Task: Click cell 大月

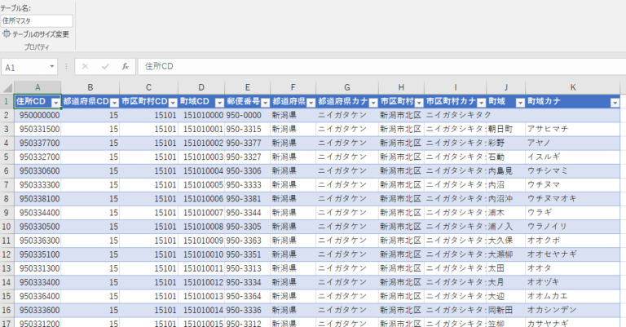Action: click(x=506, y=282)
